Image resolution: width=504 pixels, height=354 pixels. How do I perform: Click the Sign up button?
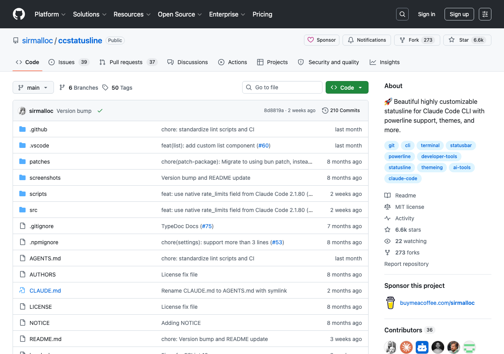459,14
